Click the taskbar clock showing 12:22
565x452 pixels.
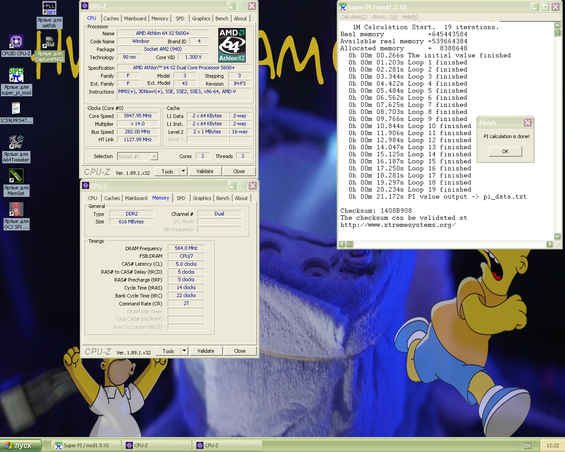point(553,446)
